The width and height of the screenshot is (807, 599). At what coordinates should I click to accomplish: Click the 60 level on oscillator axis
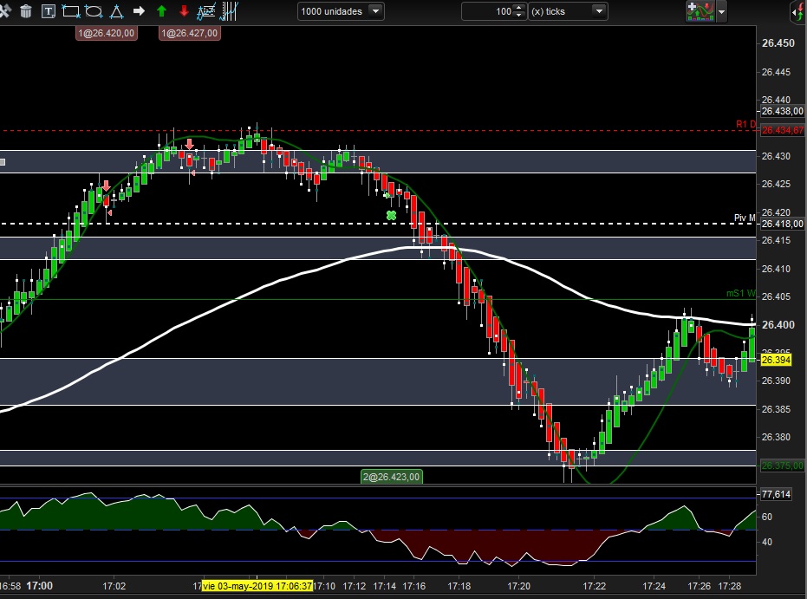tap(767, 517)
